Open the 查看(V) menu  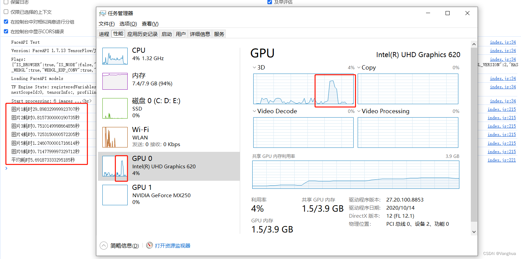click(150, 24)
